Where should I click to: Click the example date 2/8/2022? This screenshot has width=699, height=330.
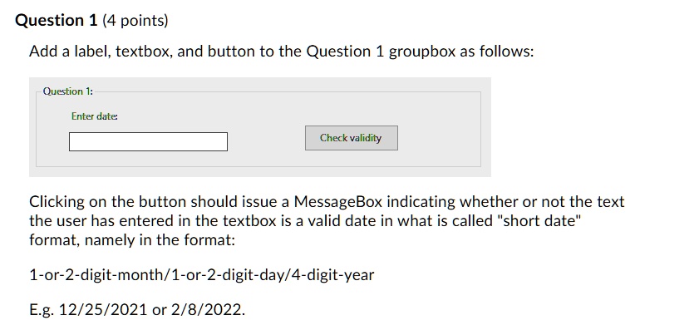pos(207,309)
